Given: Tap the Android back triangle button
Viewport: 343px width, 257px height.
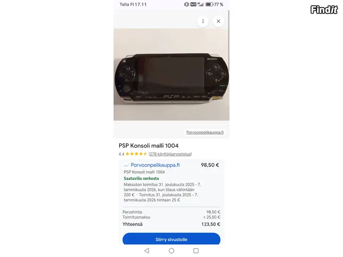Looking at the screenshot, I should point(147,251).
